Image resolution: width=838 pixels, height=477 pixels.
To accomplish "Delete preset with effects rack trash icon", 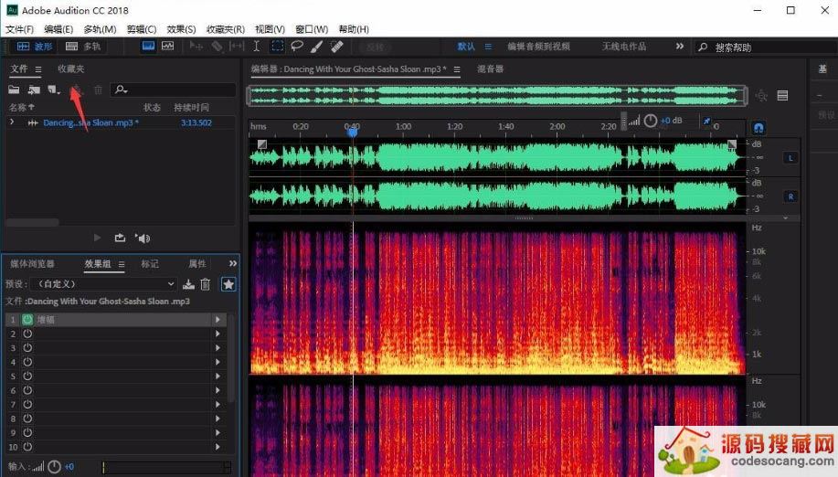I will [206, 284].
